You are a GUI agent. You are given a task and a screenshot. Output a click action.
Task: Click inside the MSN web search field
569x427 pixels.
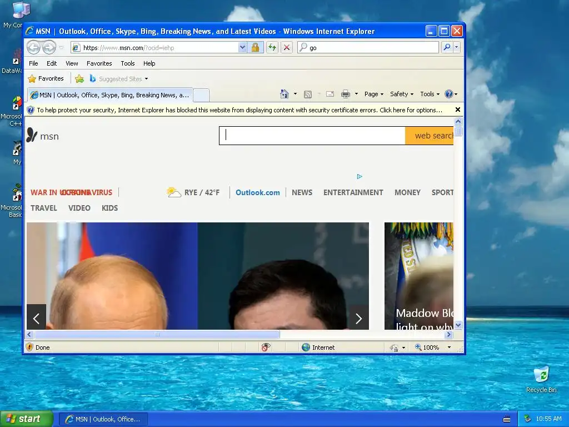coord(312,136)
